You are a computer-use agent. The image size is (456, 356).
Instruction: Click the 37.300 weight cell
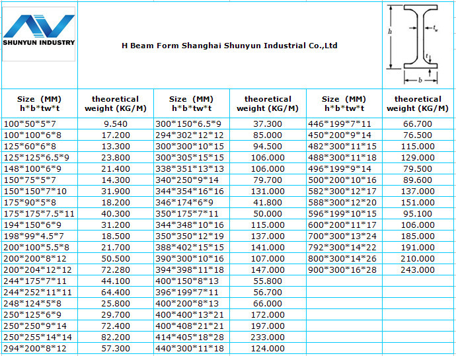(x=268, y=124)
